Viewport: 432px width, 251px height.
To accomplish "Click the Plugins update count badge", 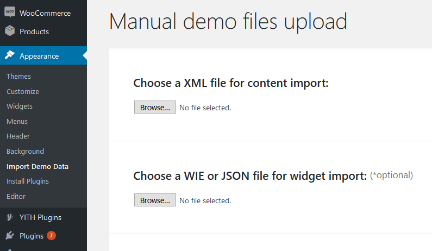I will pyautogui.click(x=51, y=236).
